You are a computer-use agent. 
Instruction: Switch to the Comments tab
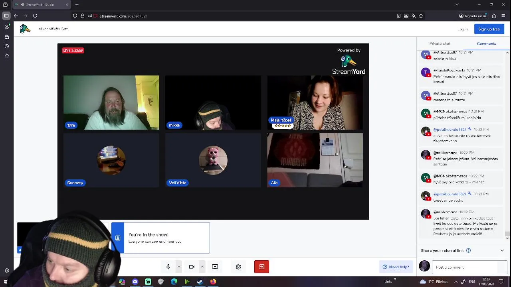tap(486, 43)
